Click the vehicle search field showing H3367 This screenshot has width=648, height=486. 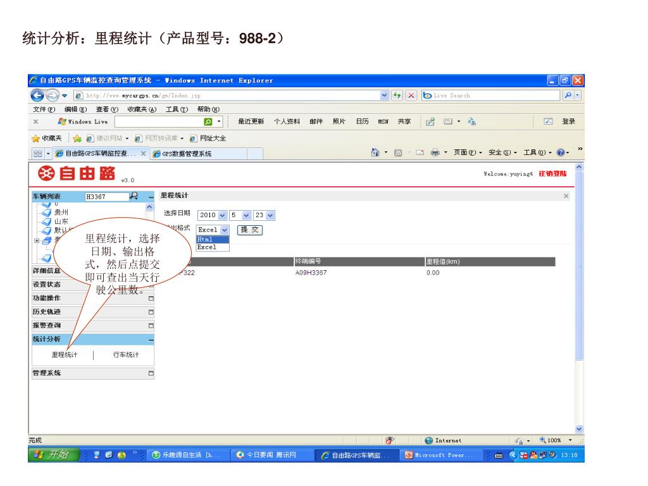[106, 197]
